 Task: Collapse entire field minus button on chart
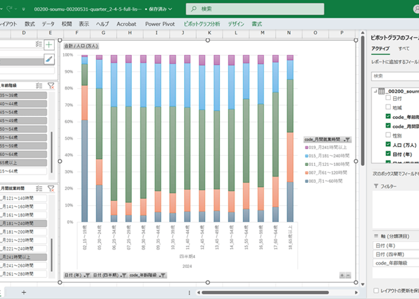[348, 275]
